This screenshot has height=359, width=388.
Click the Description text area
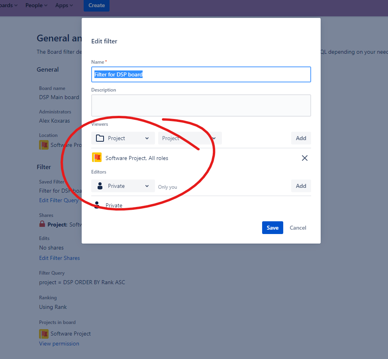[x=201, y=105]
